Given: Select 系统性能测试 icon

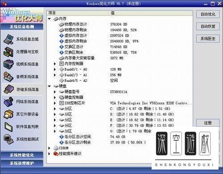Looking at the screenshot, I should pyautogui.click(x=8, y=139).
